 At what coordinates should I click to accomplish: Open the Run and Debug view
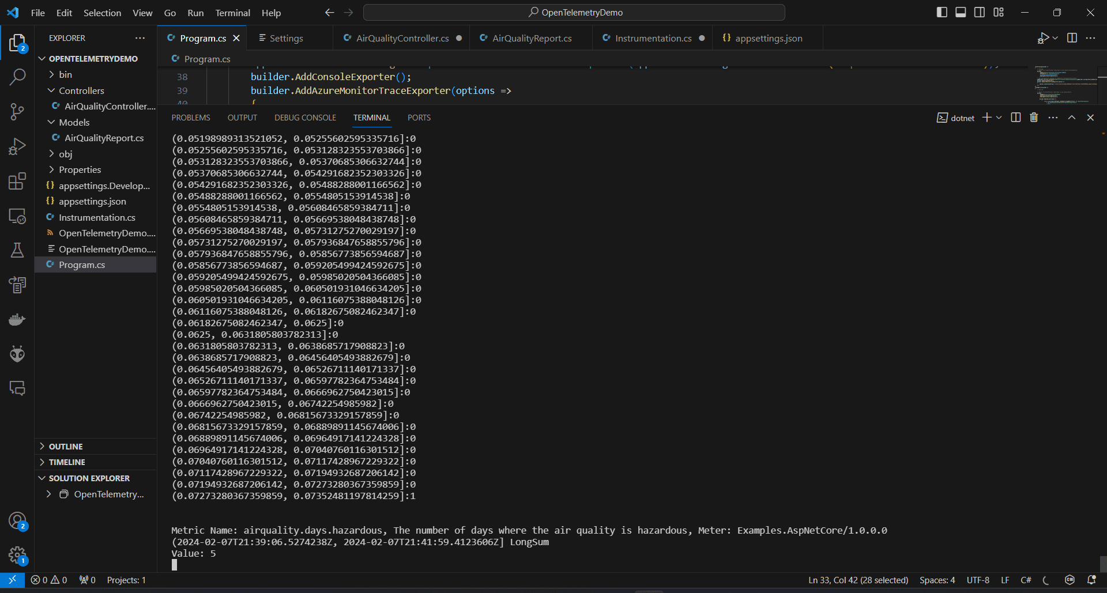[x=18, y=146]
